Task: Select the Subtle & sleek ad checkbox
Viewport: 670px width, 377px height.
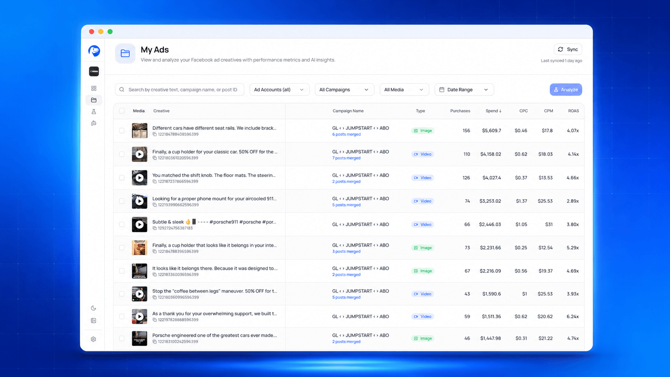Action: [x=122, y=224]
